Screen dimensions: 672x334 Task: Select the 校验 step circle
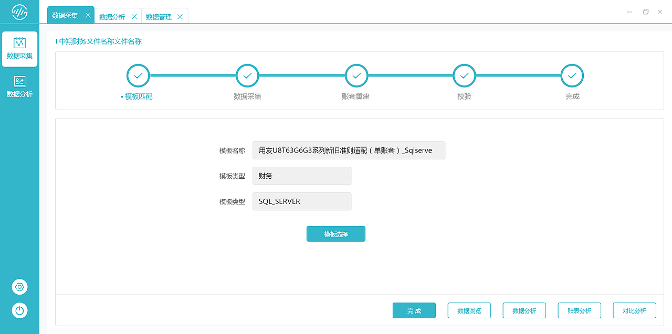coord(465,76)
